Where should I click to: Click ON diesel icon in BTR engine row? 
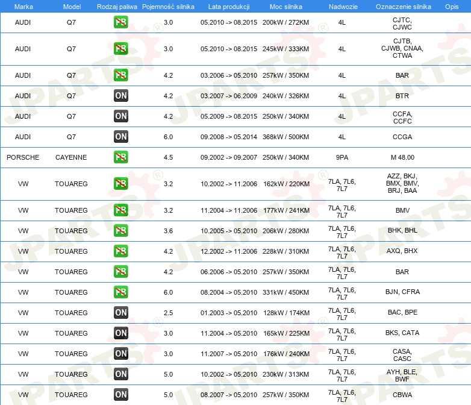(x=120, y=96)
